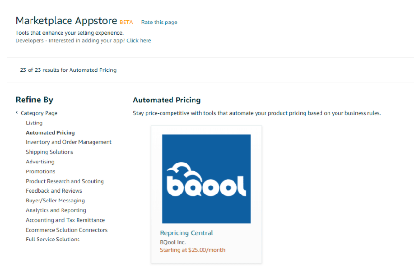Select the Listing category
This screenshot has height=271, width=414.
pos(34,123)
